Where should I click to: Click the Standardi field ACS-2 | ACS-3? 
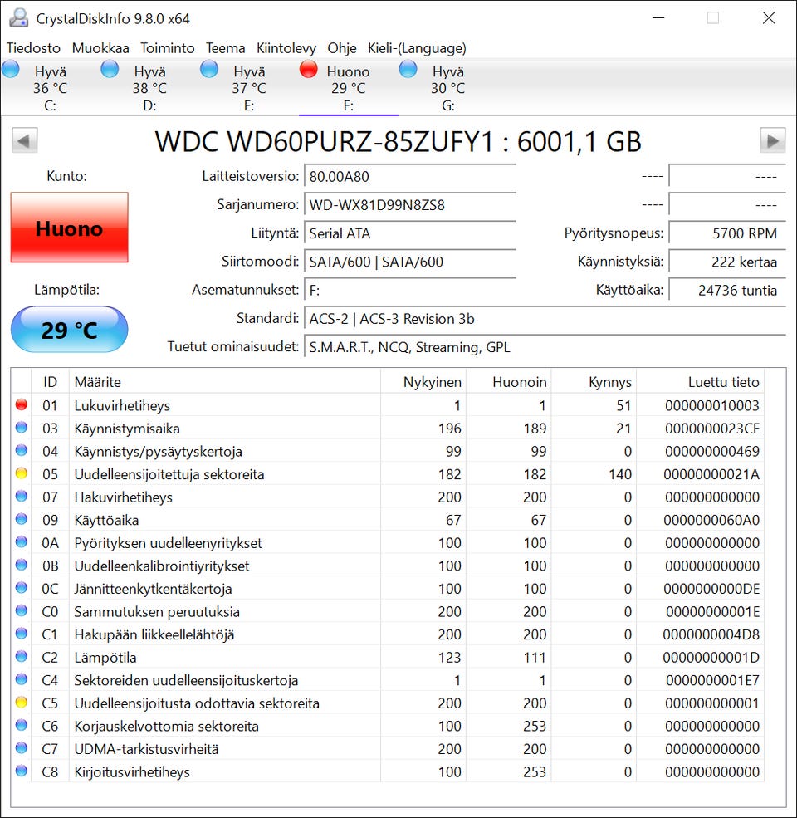tap(545, 319)
